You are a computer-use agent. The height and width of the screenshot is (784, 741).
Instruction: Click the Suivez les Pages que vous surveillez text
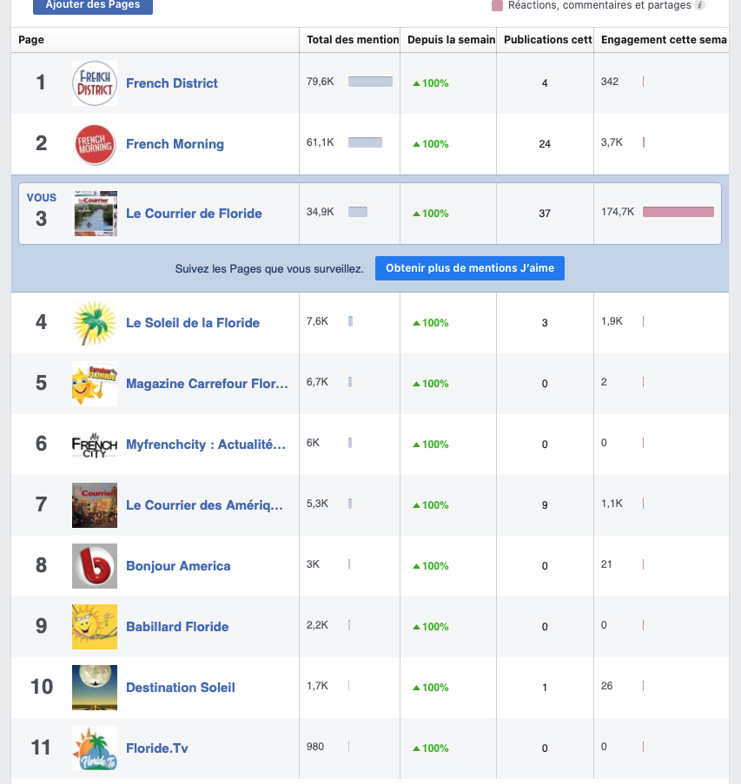coord(269,269)
